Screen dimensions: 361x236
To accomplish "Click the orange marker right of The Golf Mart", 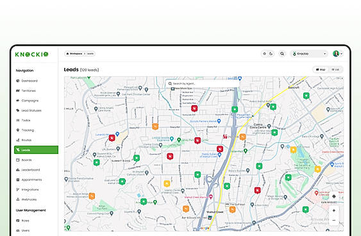I will coord(232,210).
